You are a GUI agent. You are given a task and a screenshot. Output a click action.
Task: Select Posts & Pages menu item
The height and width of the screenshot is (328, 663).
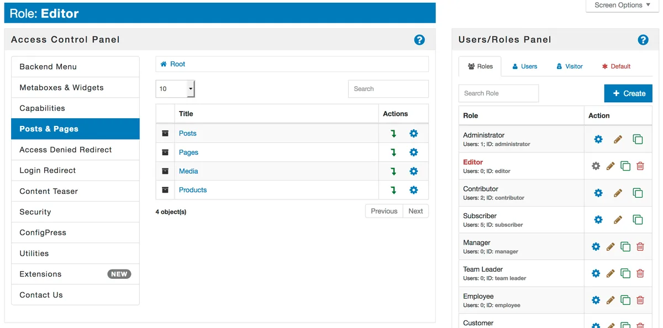point(75,129)
